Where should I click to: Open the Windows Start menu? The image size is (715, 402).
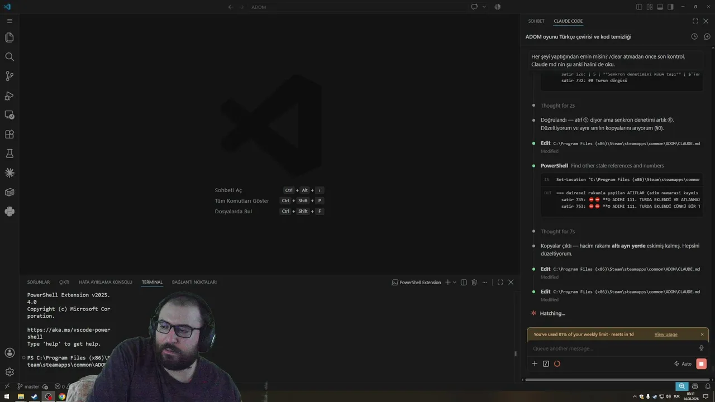coord(7,397)
